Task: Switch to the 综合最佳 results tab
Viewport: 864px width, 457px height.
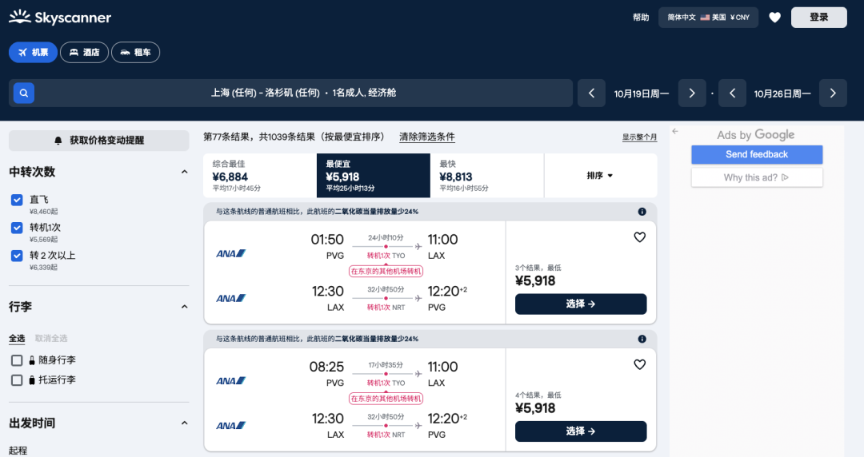Action: (259, 176)
